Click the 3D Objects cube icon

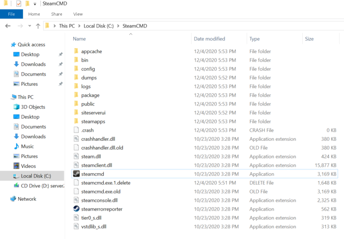pyautogui.click(x=16, y=107)
